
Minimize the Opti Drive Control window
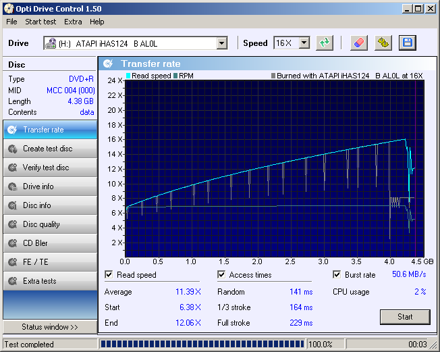407,9
